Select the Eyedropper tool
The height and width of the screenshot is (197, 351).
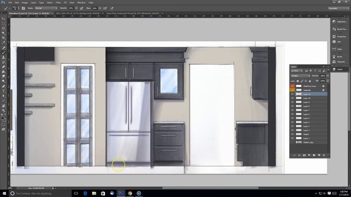point(3,43)
